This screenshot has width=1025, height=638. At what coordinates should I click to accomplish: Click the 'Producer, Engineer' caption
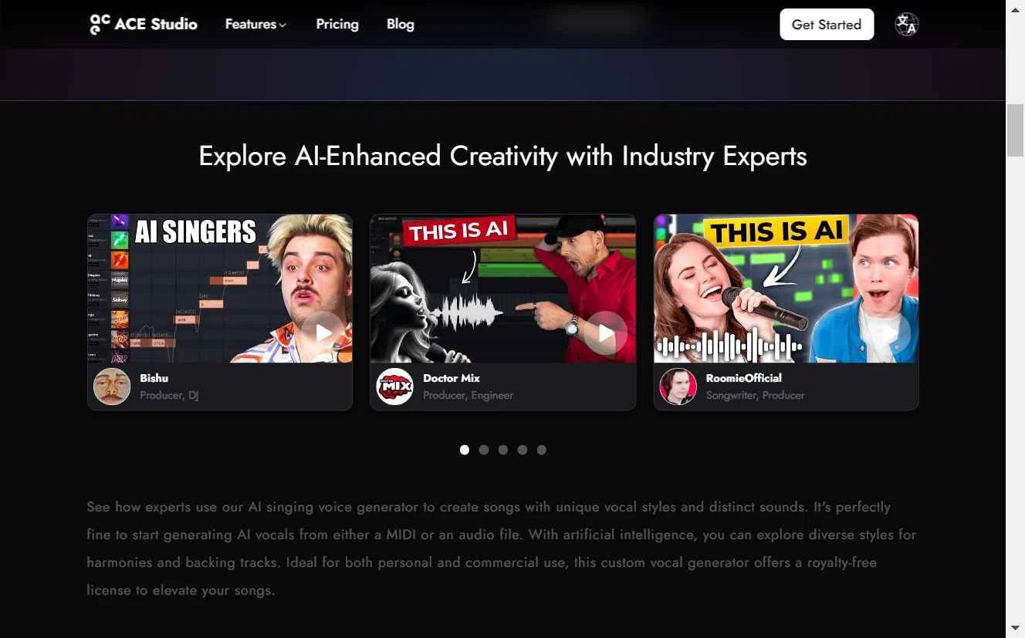[x=468, y=395]
